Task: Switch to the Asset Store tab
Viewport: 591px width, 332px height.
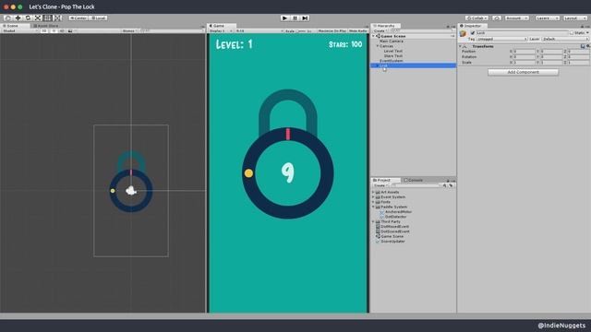Action: [46, 26]
